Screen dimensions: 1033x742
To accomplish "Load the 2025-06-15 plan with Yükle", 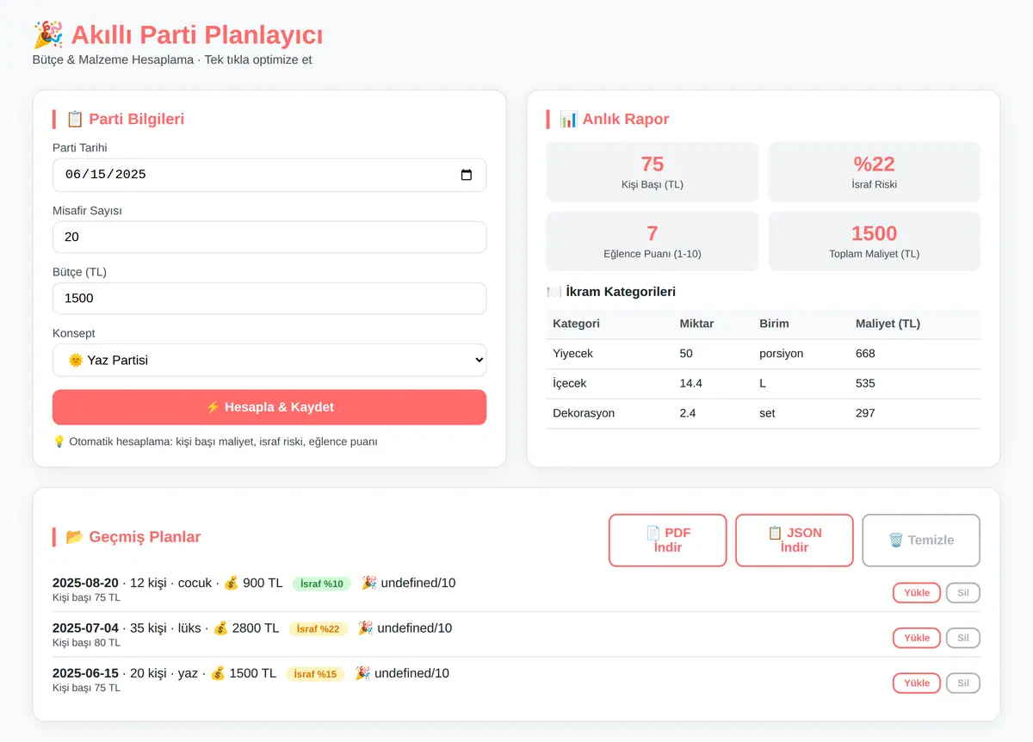I will [917, 683].
